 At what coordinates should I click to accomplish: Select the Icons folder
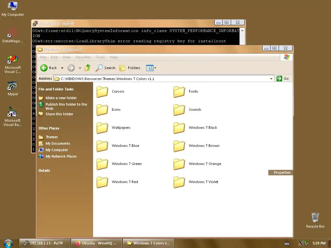109,110
